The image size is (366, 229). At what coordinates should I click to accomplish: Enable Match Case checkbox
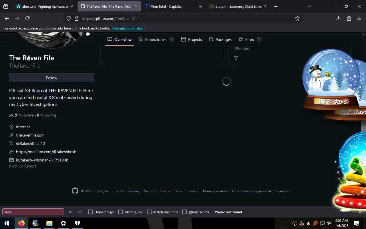tap(120, 212)
